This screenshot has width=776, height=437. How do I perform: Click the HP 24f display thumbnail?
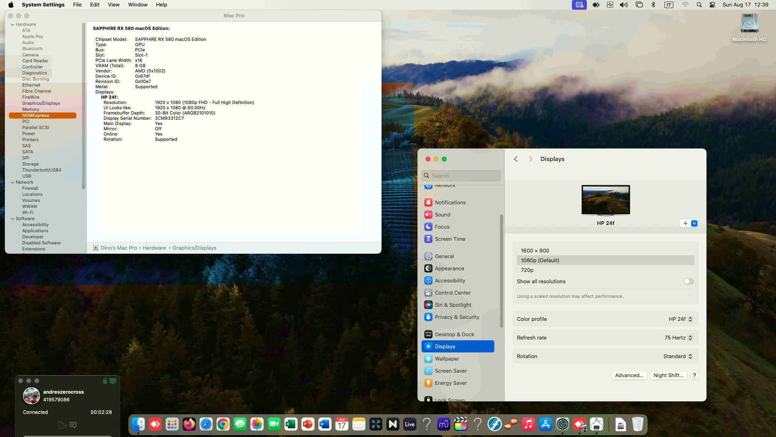pos(606,200)
